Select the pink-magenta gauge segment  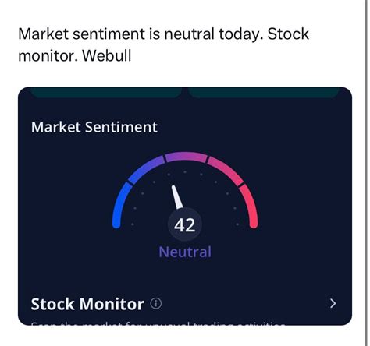point(226,170)
